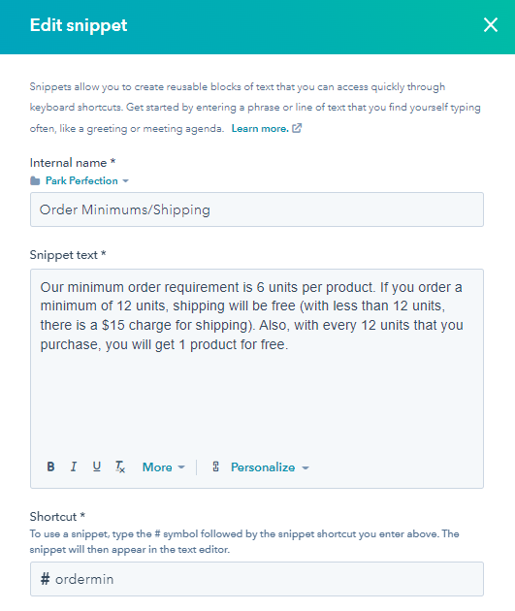Click the folder icon near Park Perfection
Screen dimensions: 515x611
coord(35,180)
